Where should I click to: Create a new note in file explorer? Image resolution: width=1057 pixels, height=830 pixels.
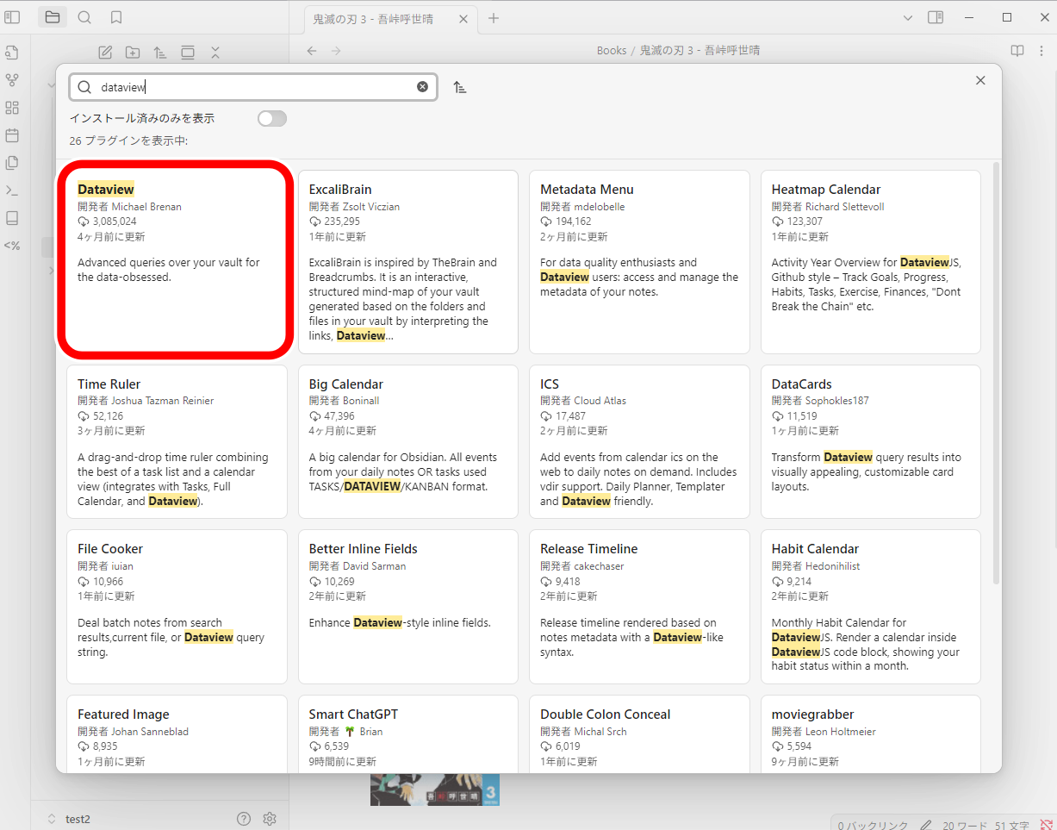pyautogui.click(x=105, y=53)
